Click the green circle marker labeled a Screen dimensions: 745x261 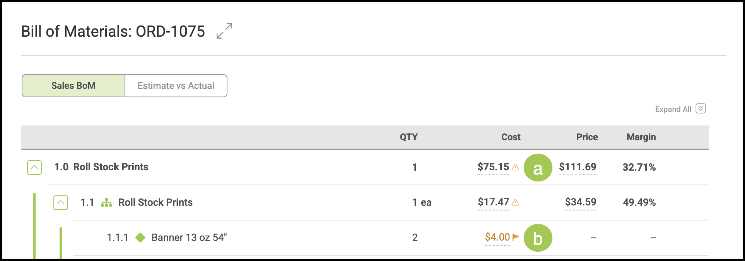click(x=538, y=168)
